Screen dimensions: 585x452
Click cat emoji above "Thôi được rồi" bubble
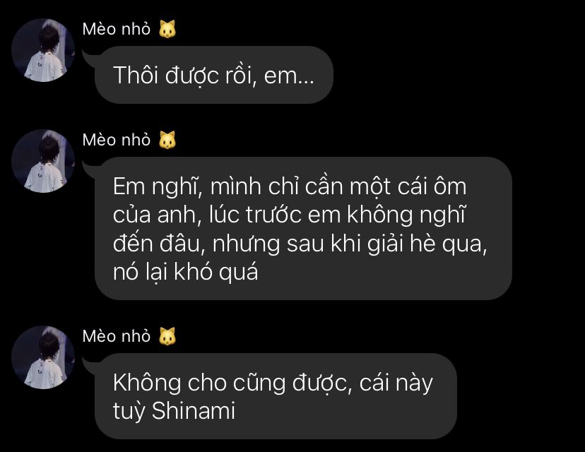point(167,29)
